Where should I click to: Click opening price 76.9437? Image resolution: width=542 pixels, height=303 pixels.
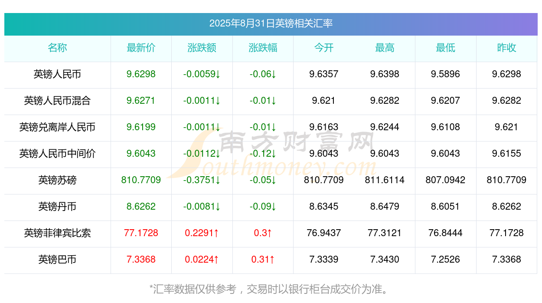pos(324,233)
